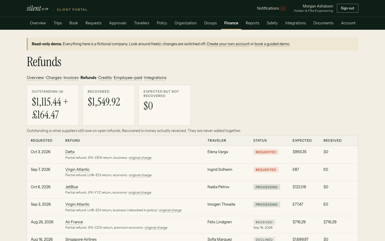This screenshot has width=385, height=241.
Task: Open the Trips nav tab
Action: [58, 23]
